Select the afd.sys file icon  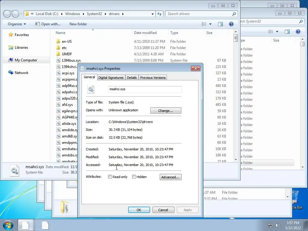click(58, 104)
